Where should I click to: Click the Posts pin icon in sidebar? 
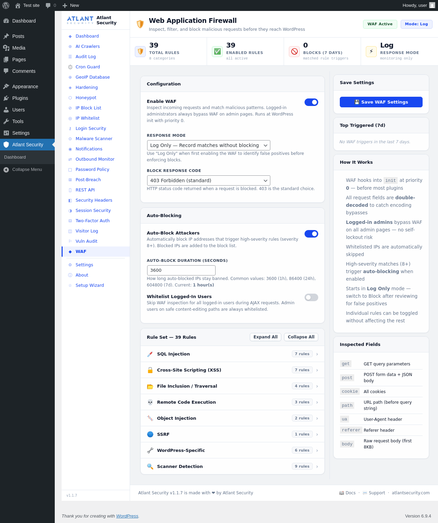pos(6,36)
